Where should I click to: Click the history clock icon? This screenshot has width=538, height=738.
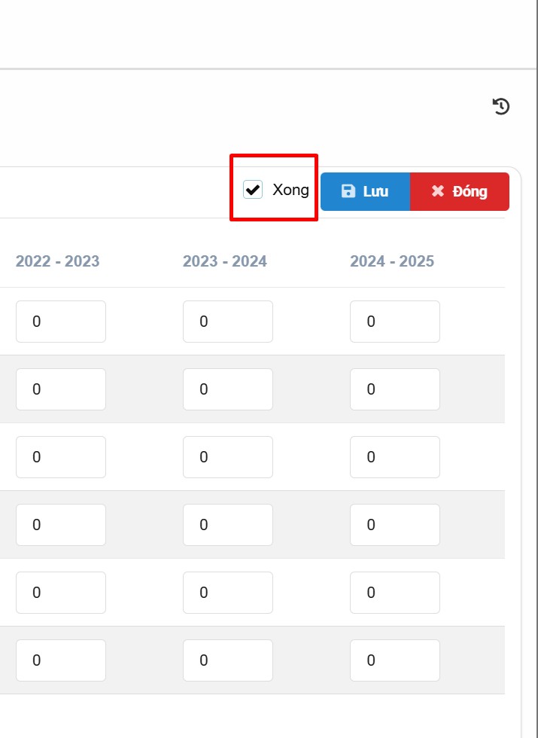point(501,107)
